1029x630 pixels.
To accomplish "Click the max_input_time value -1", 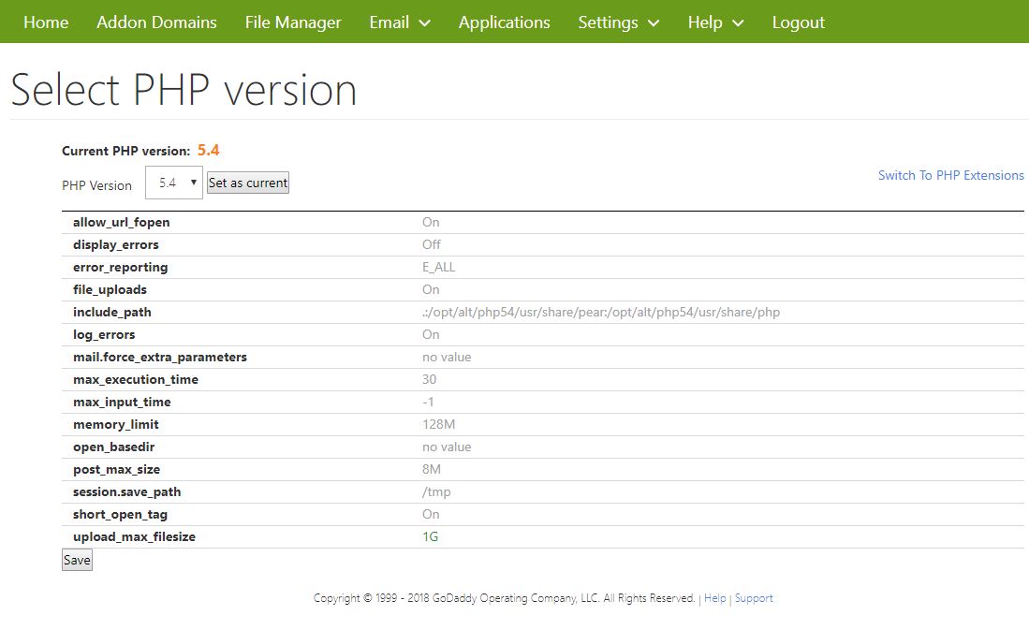I will 428,402.
